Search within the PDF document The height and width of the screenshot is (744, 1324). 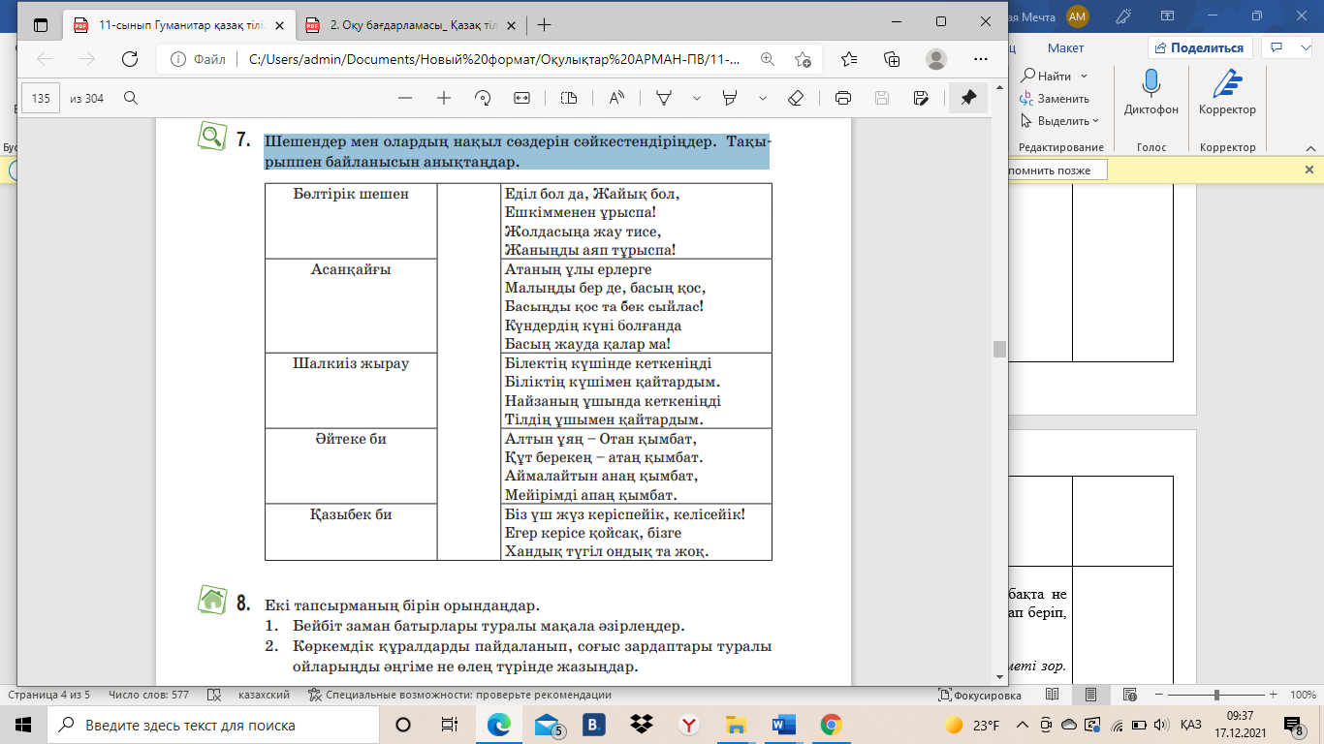pyautogui.click(x=130, y=98)
